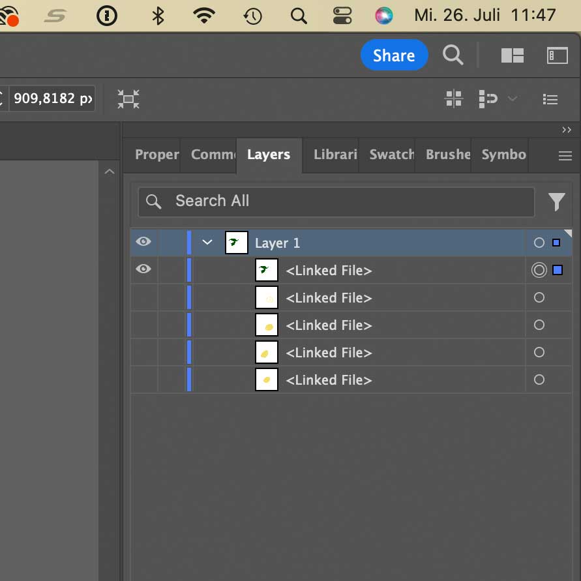This screenshot has width=581, height=581.
Task: Open the search icon next to Share
Action: (x=453, y=55)
